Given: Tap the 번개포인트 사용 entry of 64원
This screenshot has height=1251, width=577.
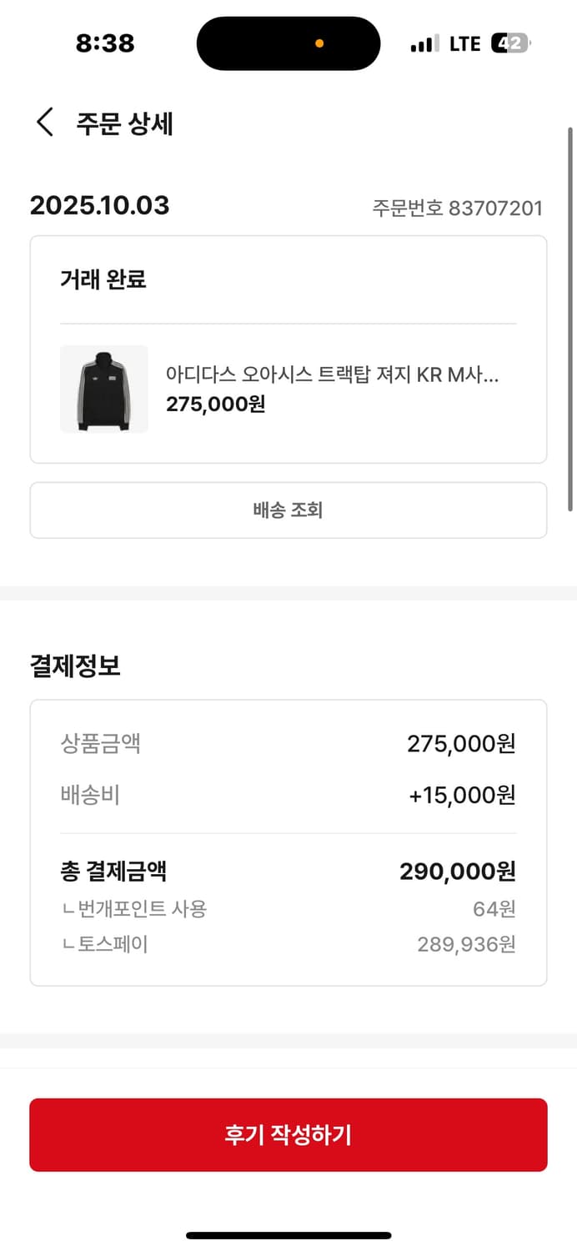Looking at the screenshot, I should point(288,908).
